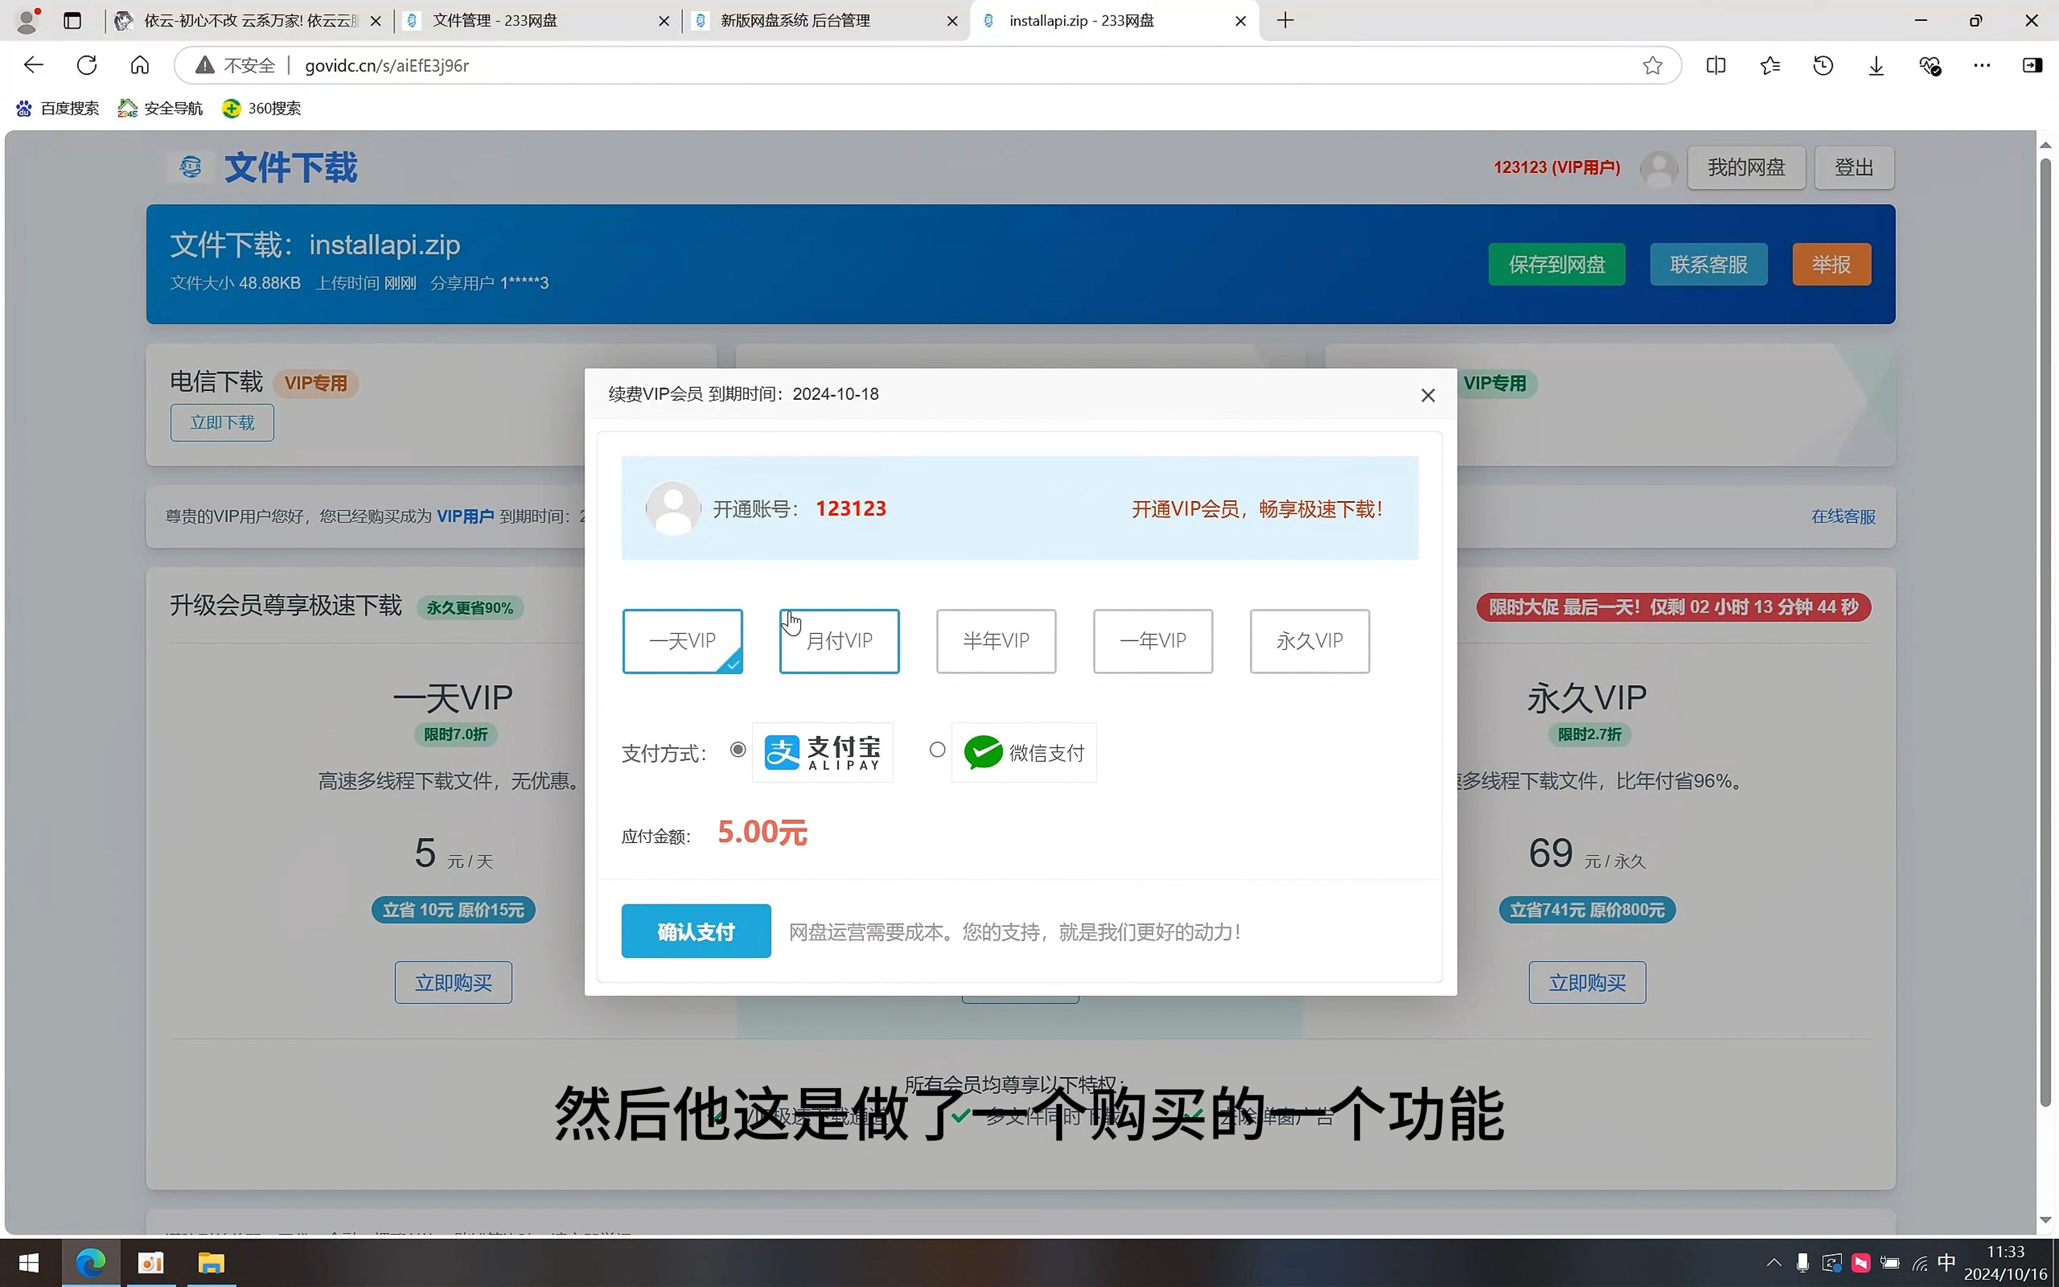
Task: Click the 5.00元 payable amount
Action: pyautogui.click(x=763, y=832)
